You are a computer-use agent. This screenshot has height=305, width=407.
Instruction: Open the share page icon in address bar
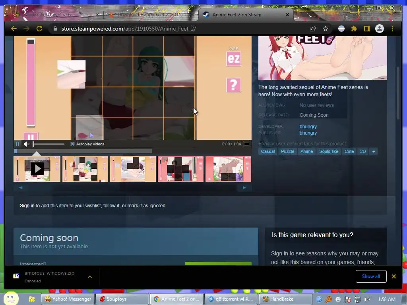tap(313, 29)
